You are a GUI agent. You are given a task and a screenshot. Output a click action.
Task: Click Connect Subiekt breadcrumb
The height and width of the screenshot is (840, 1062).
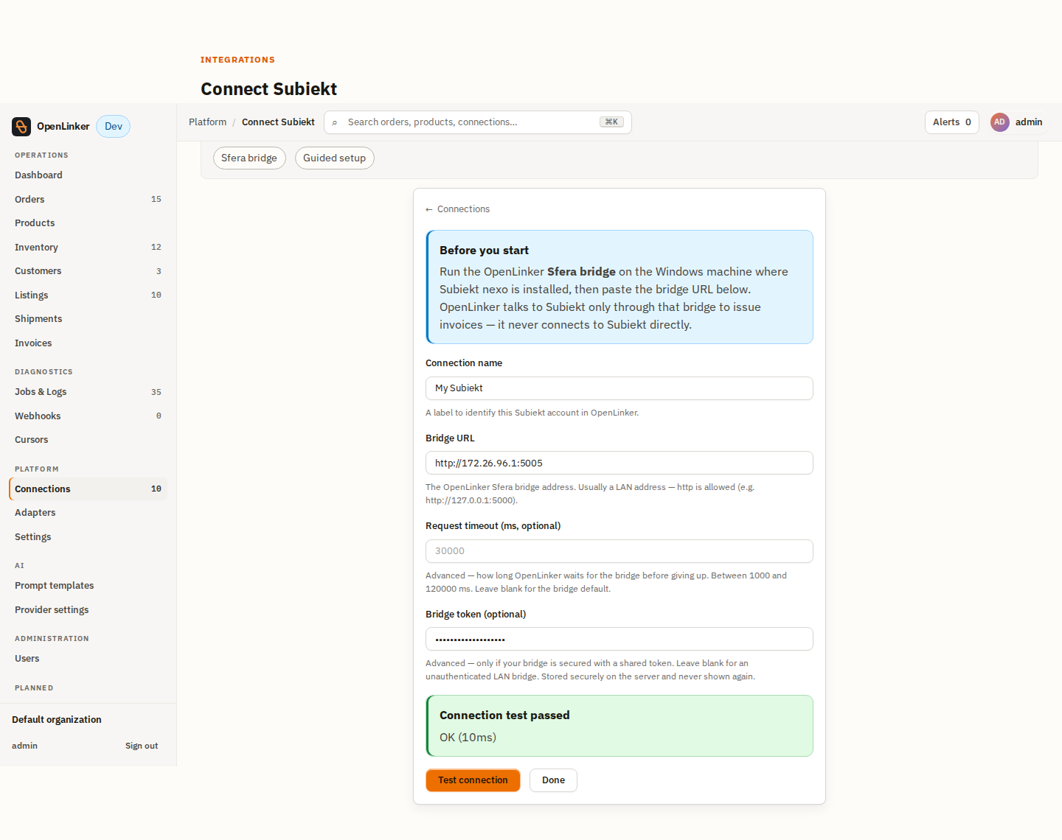[x=278, y=122]
